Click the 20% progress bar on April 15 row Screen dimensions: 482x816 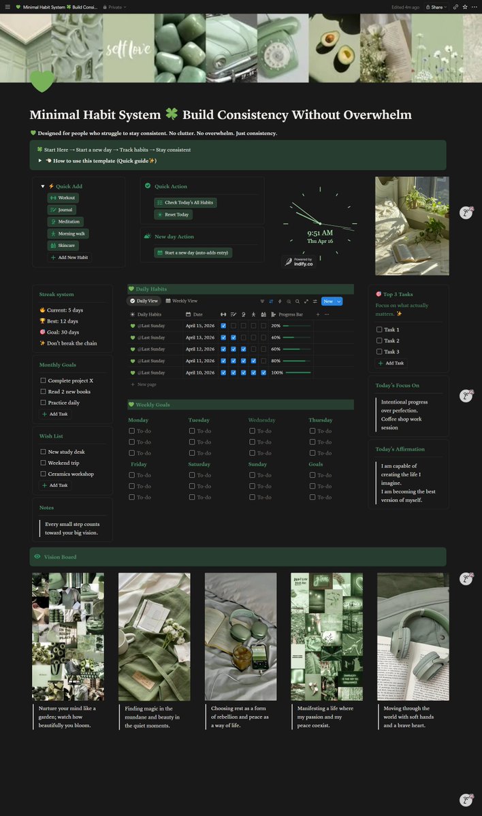pos(298,326)
